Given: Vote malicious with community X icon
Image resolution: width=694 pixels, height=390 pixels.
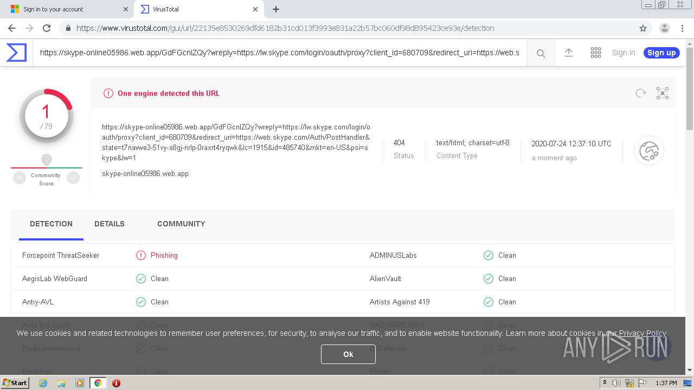Looking at the screenshot, I should [20, 177].
